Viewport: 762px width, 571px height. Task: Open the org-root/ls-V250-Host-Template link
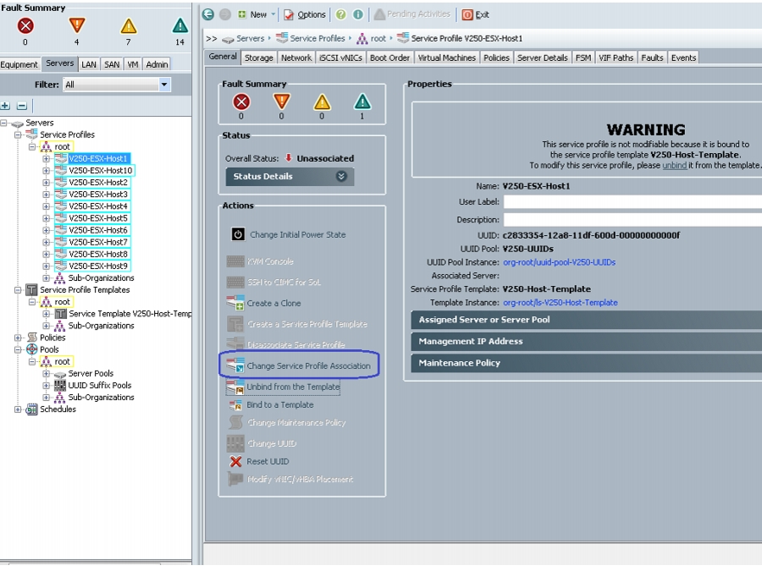560,303
